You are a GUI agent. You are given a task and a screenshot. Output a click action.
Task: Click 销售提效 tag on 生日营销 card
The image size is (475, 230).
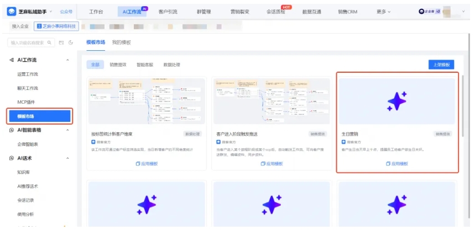click(x=443, y=134)
